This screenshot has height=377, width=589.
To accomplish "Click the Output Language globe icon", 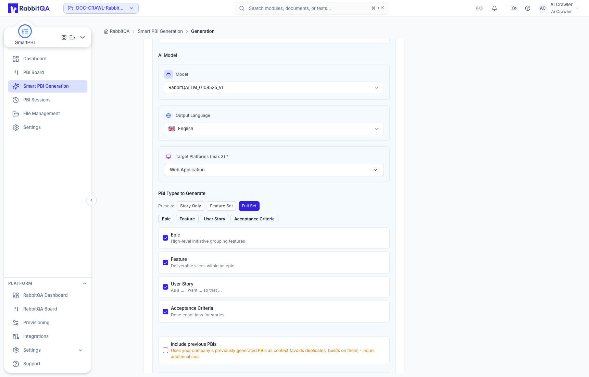I will [x=168, y=115].
